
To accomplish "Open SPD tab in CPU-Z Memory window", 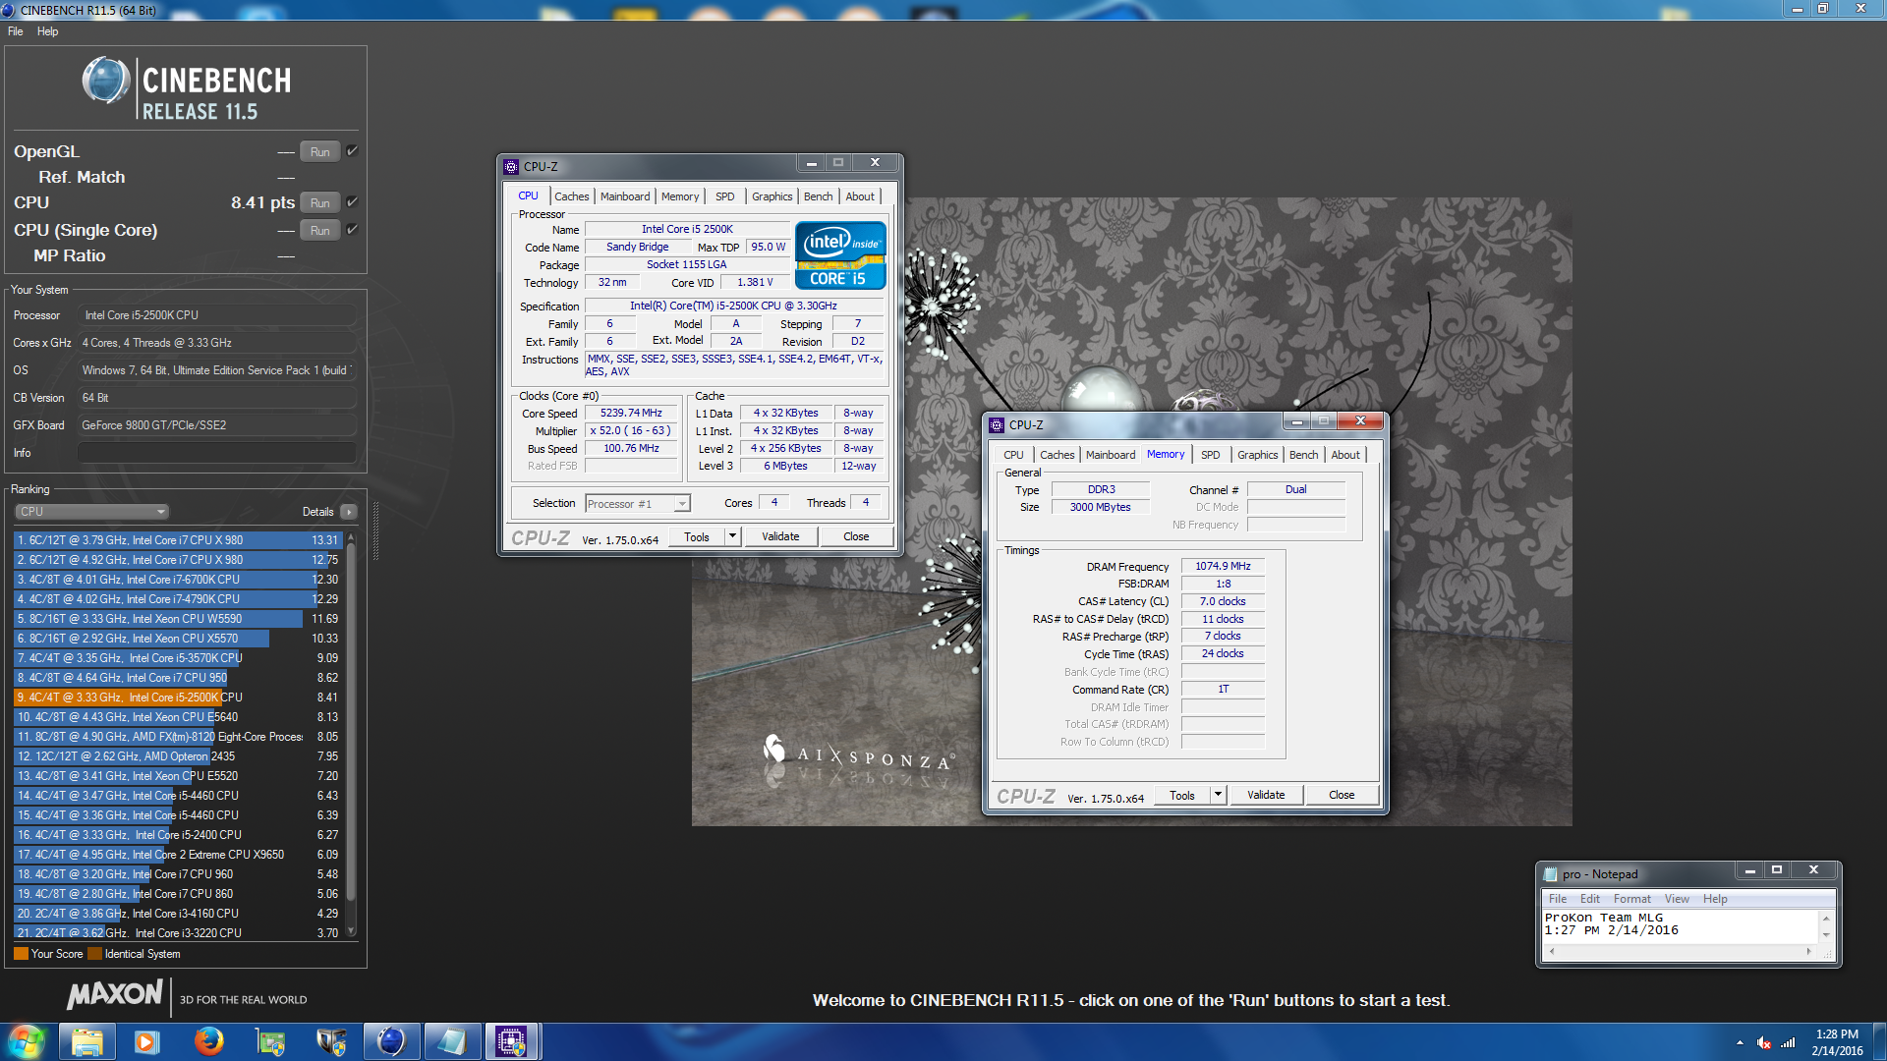I will pyautogui.click(x=1211, y=455).
